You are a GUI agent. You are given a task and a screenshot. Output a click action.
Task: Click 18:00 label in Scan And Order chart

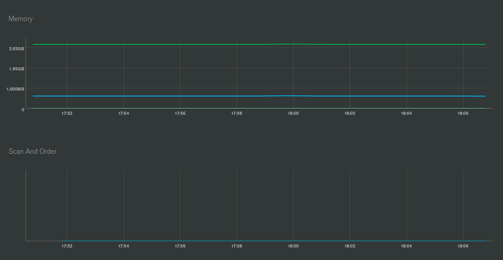[293, 246]
